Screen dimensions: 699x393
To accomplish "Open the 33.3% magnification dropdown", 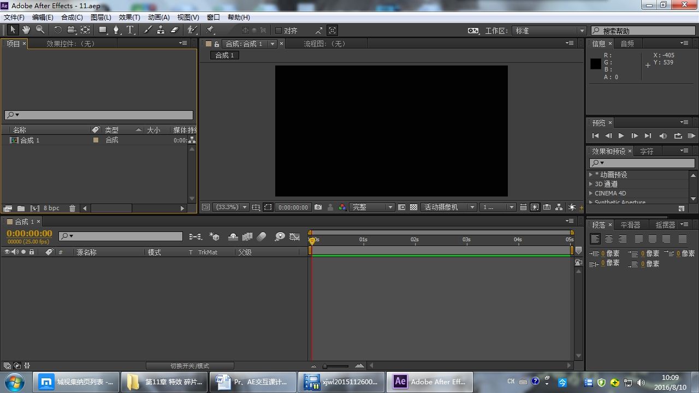I will point(230,207).
